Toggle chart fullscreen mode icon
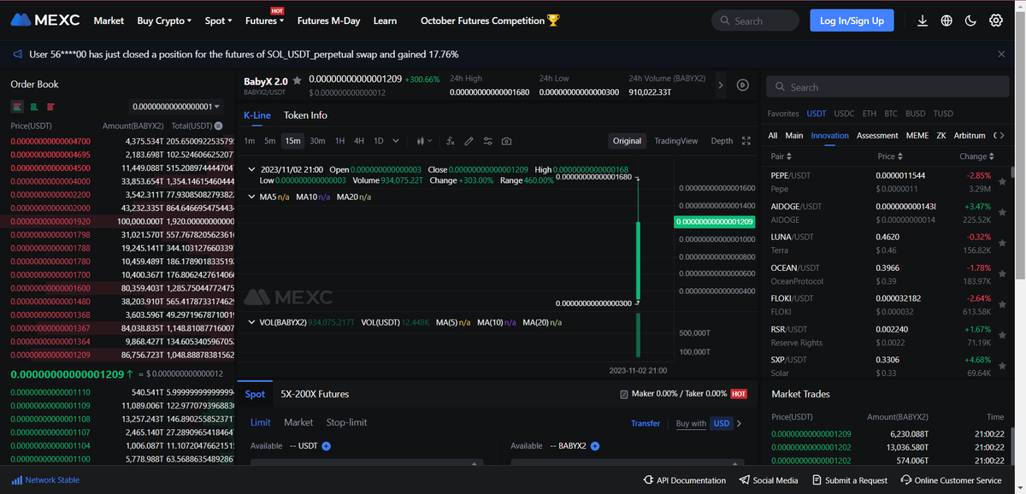1026x494 pixels. coord(746,141)
